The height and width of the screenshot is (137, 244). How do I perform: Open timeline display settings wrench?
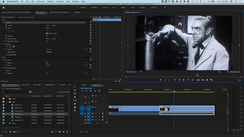click(99, 91)
